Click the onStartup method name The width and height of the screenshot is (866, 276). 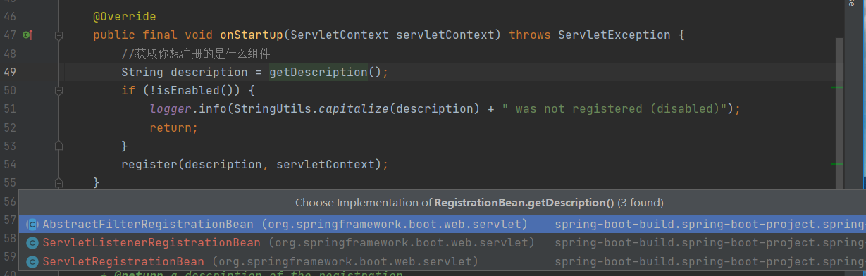click(x=252, y=34)
